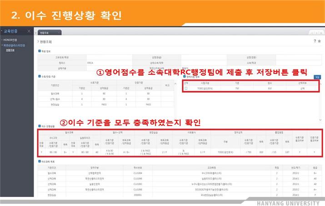This screenshot has height=206, width=325.
Task: Click the 이수과목 목록 section icon
Action: pos(40,162)
